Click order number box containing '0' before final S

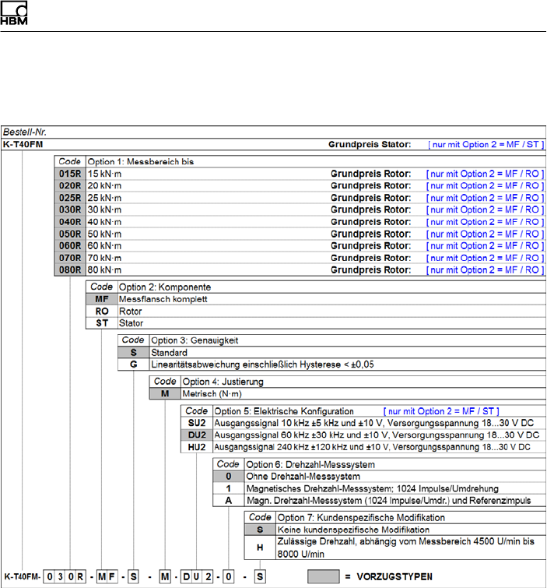229,576
